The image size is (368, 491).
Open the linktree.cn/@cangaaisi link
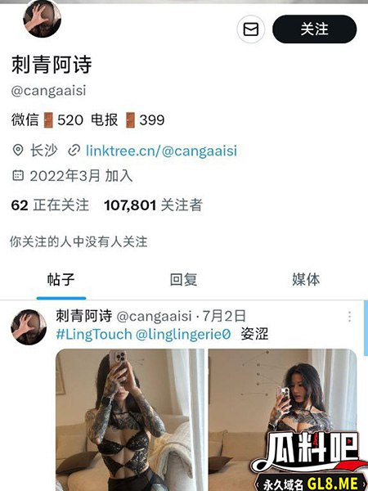click(161, 151)
